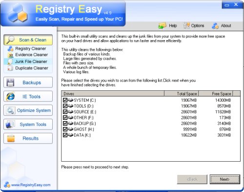Click the Results folder icon
The height and width of the screenshot is (192, 244).
11,138
